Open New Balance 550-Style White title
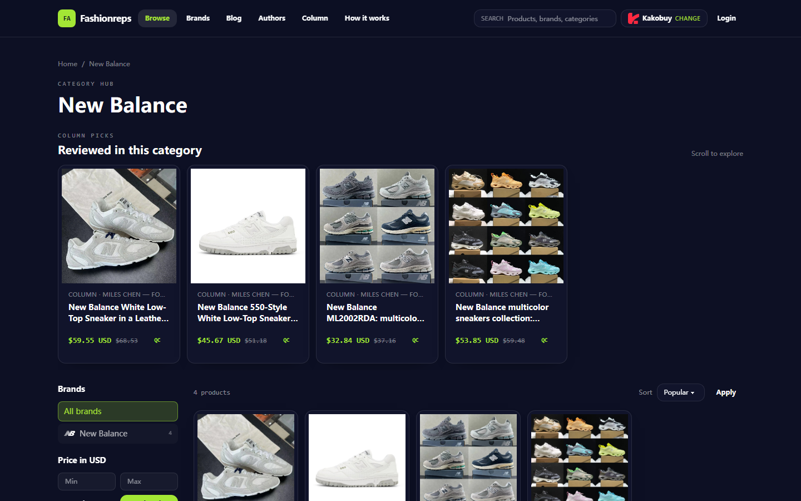Image resolution: width=801 pixels, height=501 pixels. tap(248, 313)
